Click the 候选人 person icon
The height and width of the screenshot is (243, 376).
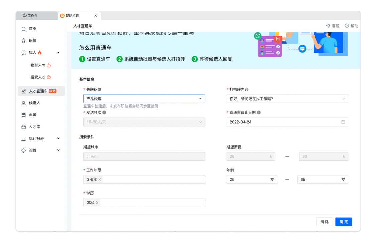pos(23,103)
